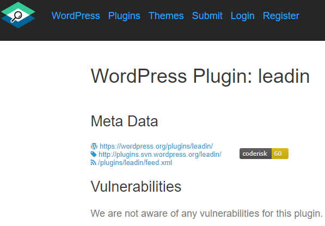The width and height of the screenshot is (325, 226).
Task: Click the yellow 60 score on the badge
Action: (x=280, y=154)
